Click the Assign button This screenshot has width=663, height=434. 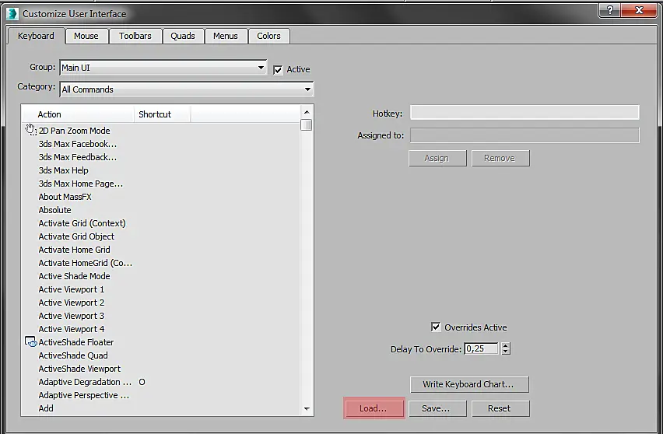point(437,158)
